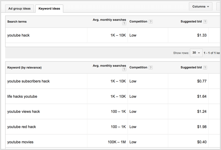Click Low competition for youtube hack

pyautogui.click(x=133, y=35)
